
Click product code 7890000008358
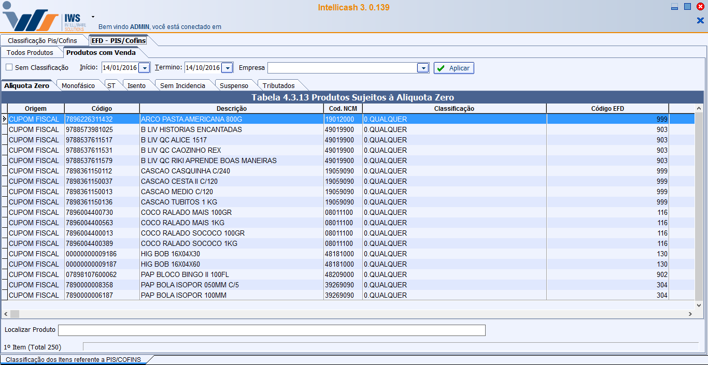[89, 285]
